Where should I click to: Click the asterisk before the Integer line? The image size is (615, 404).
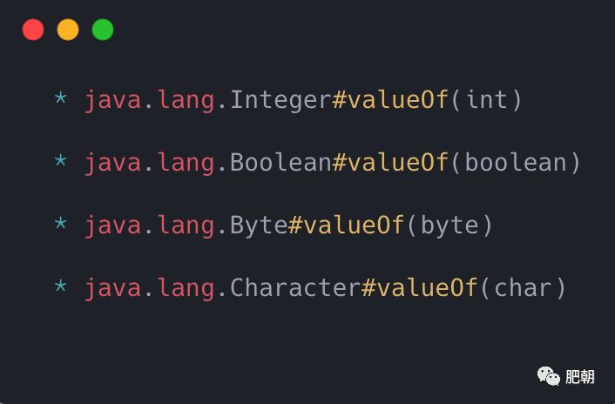(60, 99)
